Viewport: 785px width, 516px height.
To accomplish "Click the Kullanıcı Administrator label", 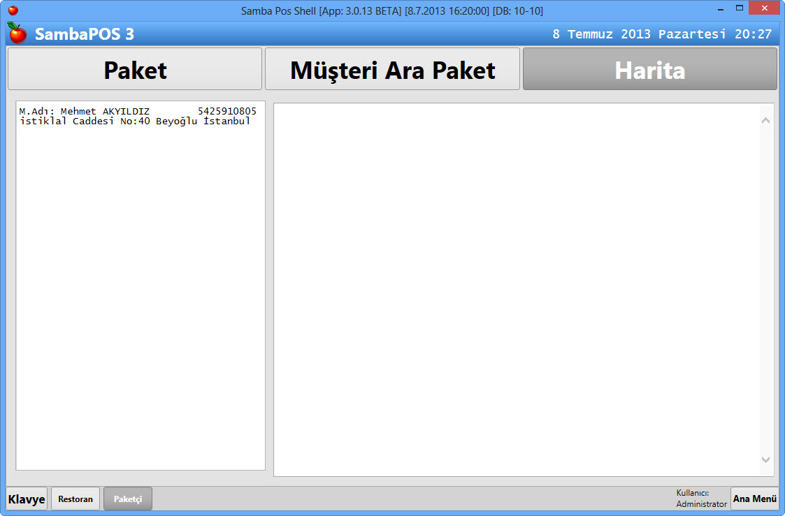I will (701, 499).
